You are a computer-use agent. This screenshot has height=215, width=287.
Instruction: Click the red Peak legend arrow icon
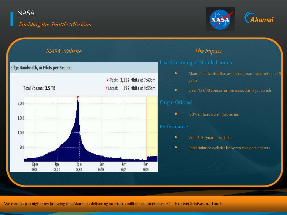point(108,80)
